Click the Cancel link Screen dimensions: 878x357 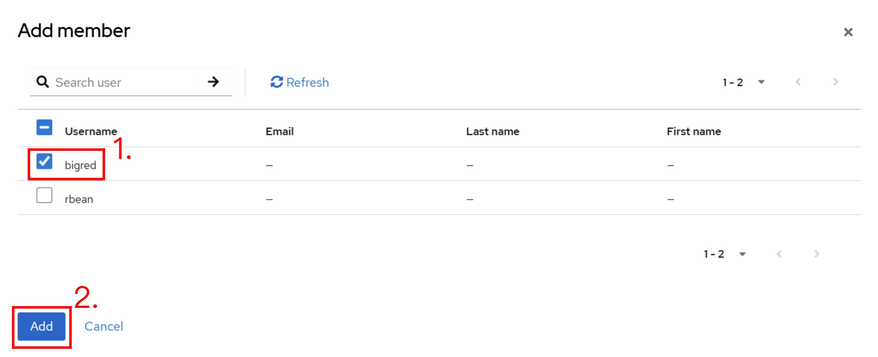pyautogui.click(x=104, y=327)
